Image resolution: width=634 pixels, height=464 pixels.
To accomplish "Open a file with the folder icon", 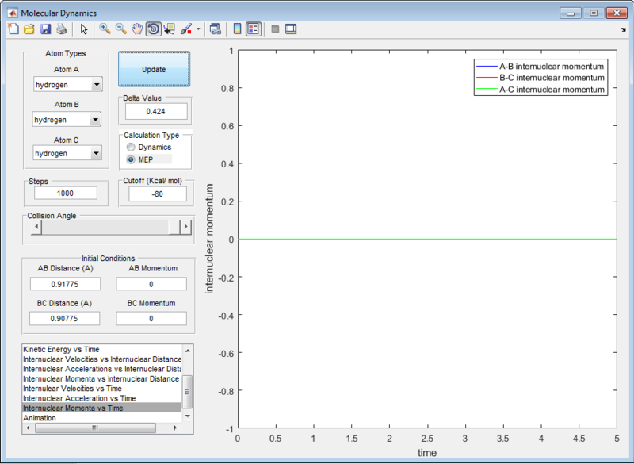I will point(29,29).
